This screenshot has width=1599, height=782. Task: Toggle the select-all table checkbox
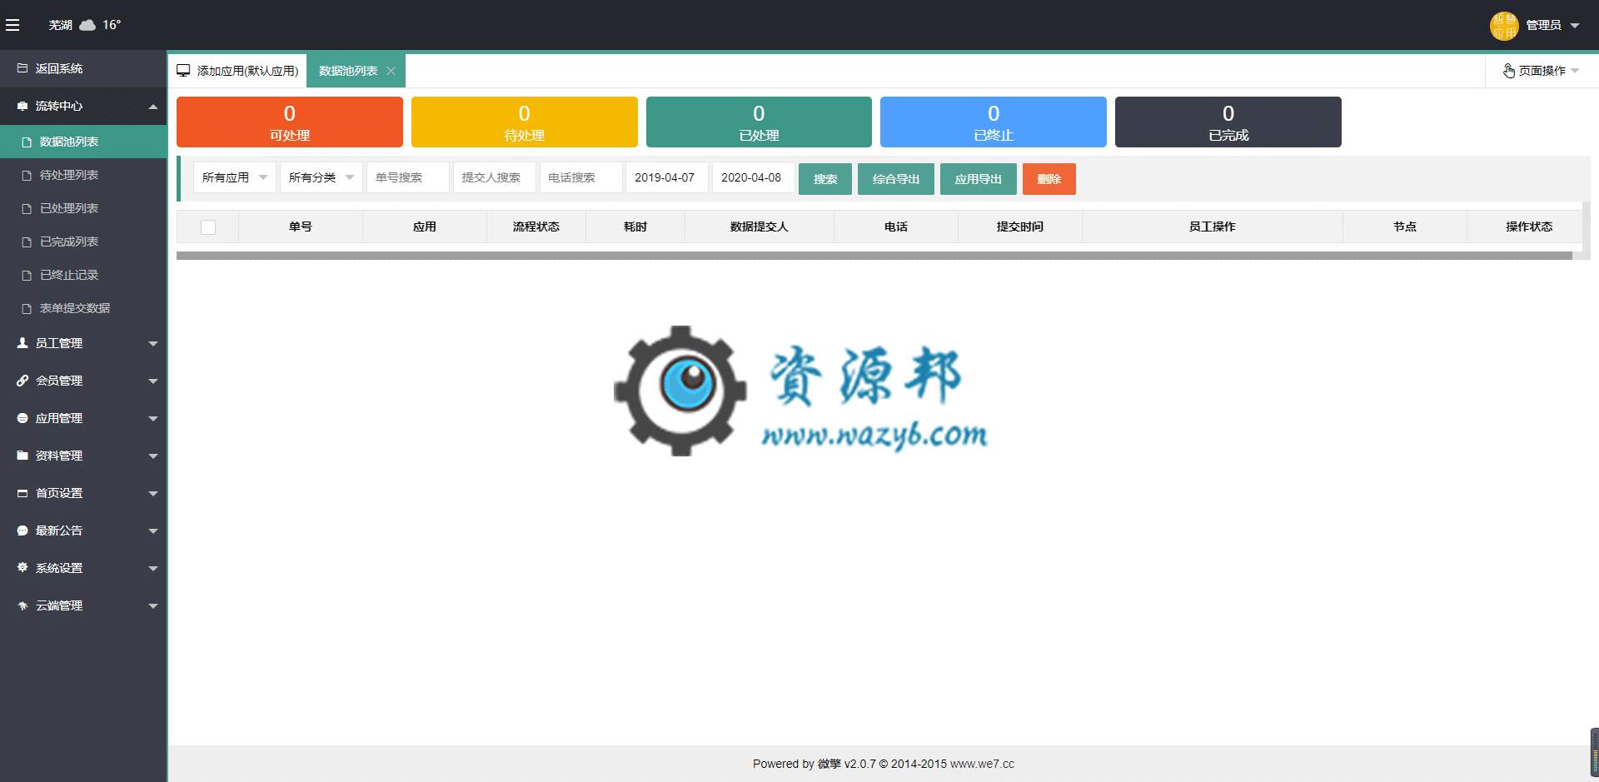click(208, 227)
